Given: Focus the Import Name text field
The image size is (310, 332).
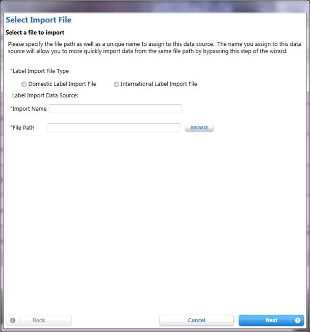Looking at the screenshot, I should point(115,109).
